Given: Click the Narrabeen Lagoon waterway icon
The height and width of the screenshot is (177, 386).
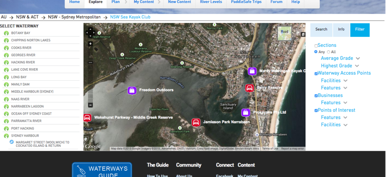Looking at the screenshot, I should pos(6,107).
